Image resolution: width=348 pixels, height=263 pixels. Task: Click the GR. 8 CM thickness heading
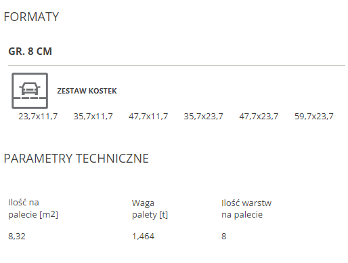tap(30, 52)
